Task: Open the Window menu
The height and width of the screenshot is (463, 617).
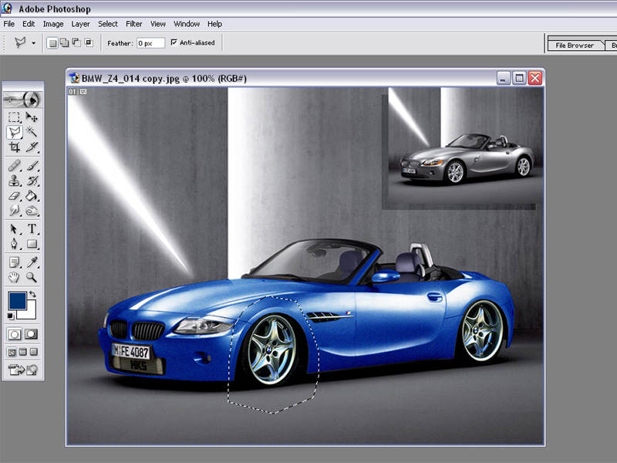Action: [187, 24]
